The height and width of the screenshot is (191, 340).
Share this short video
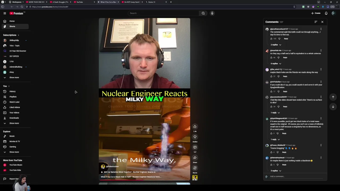coord(195,158)
